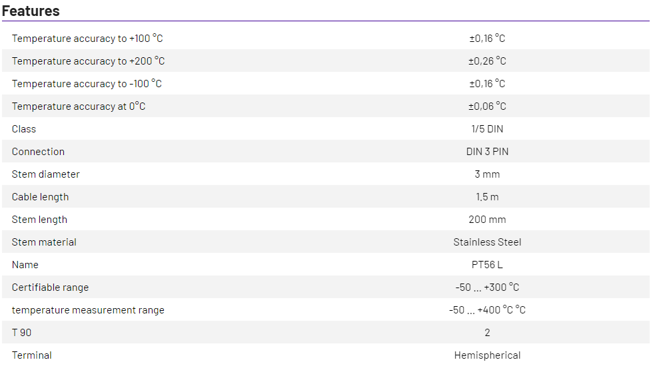Image resolution: width=651 pixels, height=378 pixels.
Task: Select the Stainless Steel value
Action: (x=487, y=242)
